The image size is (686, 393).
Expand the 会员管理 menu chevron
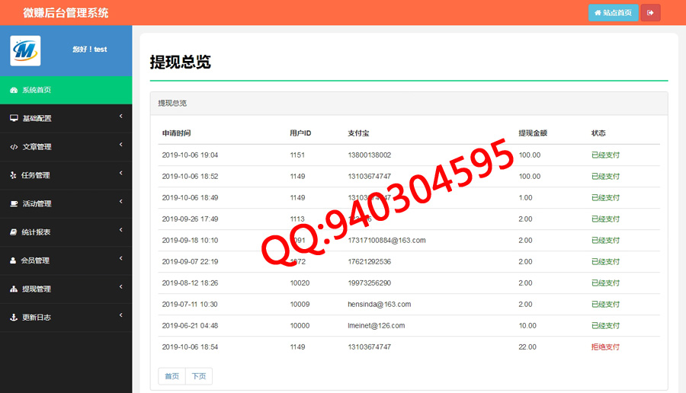(x=120, y=259)
